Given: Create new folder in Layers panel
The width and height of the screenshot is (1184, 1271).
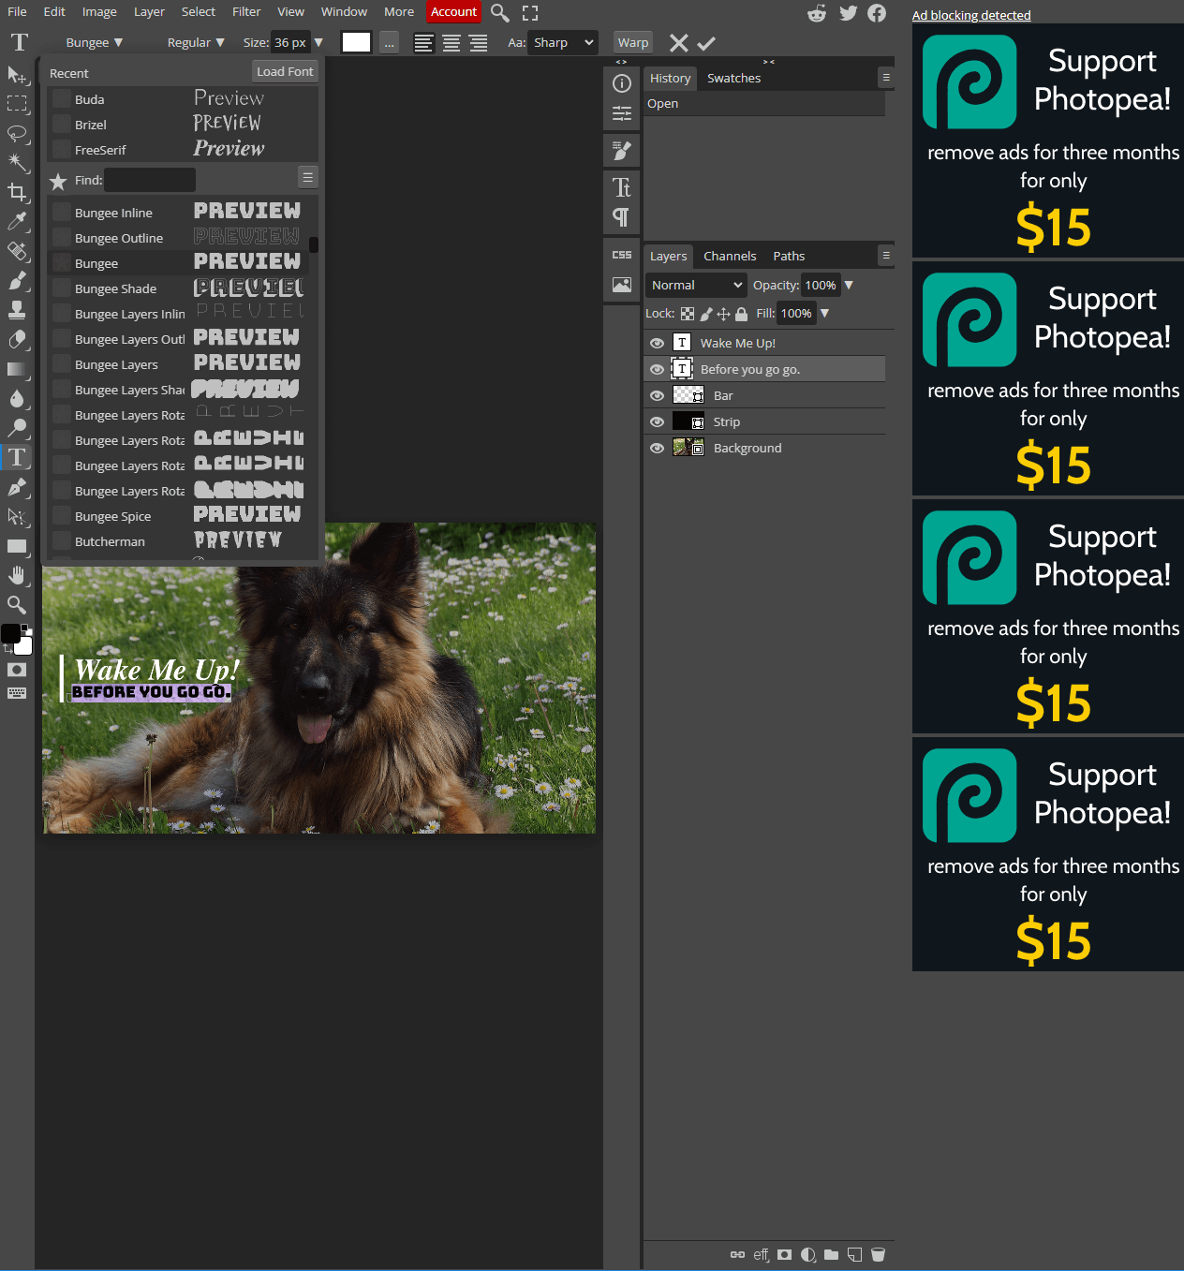Looking at the screenshot, I should [x=831, y=1255].
